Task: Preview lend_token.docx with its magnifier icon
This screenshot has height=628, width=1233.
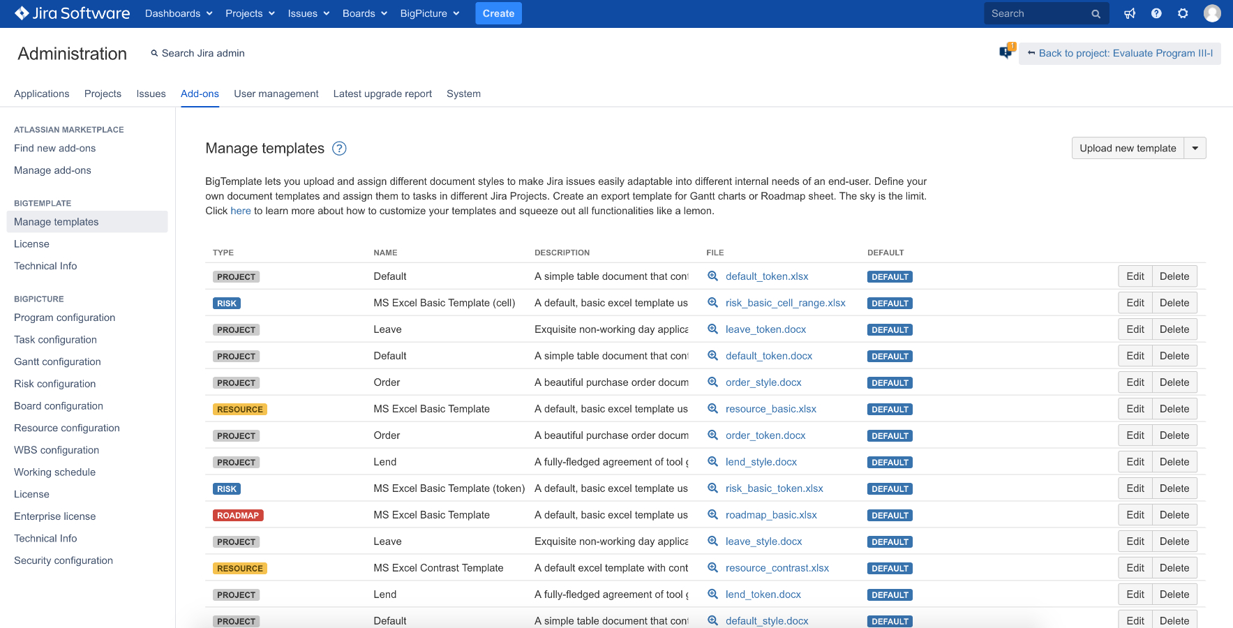Action: point(712,595)
